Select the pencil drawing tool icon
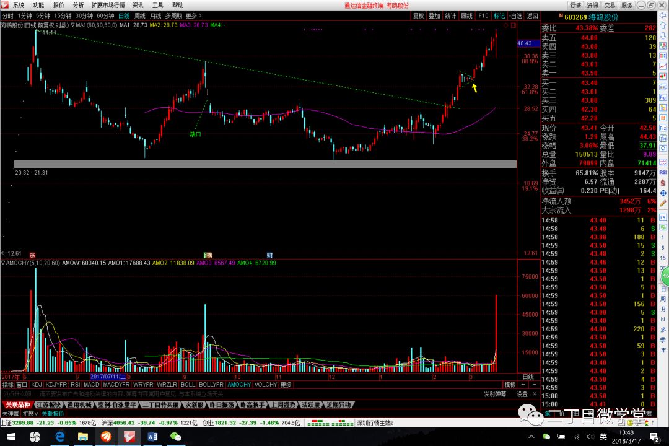669x446 pixels. [x=663, y=204]
